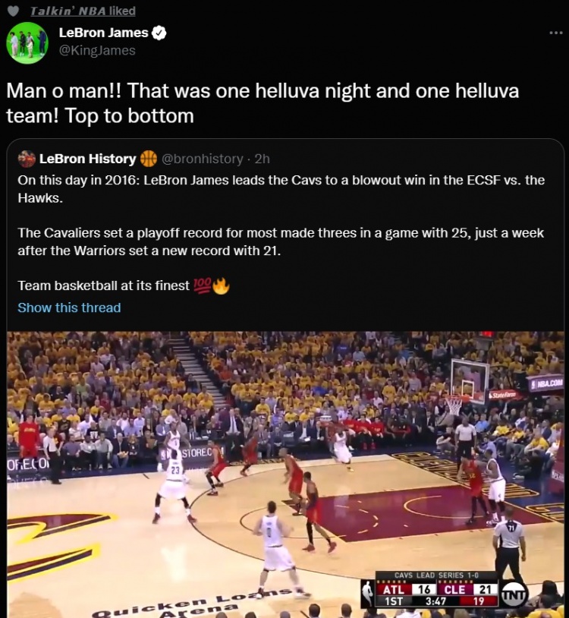Click the 100 and fire emojis
This screenshot has width=569, height=618.
click(211, 285)
